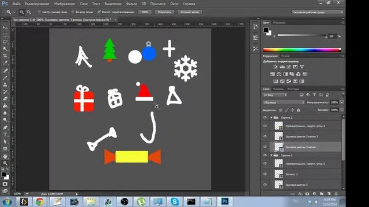The image size is (369, 207).
Task: Open the blend mode dropdown
Action: coord(284,102)
